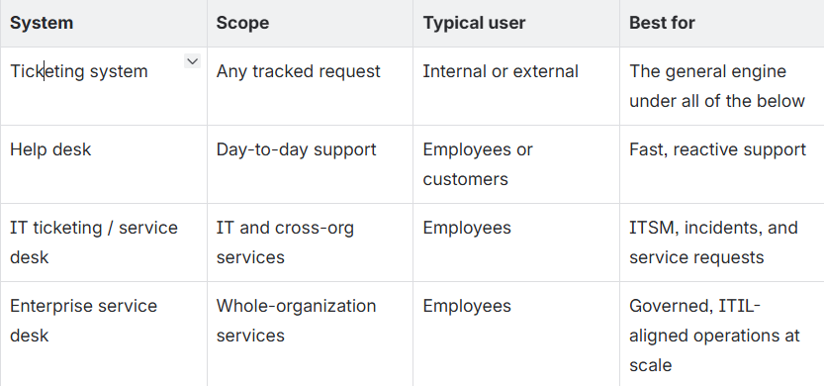The height and width of the screenshot is (386, 824).
Task: Select the Scope column header
Action: click(310, 23)
